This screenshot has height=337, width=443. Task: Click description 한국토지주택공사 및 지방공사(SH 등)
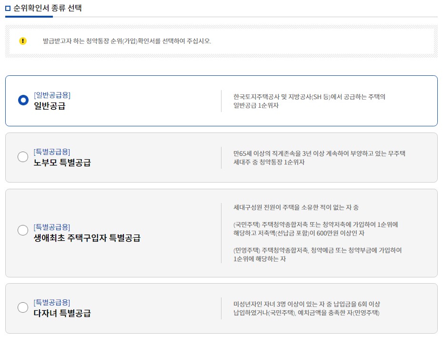pyautogui.click(x=309, y=101)
